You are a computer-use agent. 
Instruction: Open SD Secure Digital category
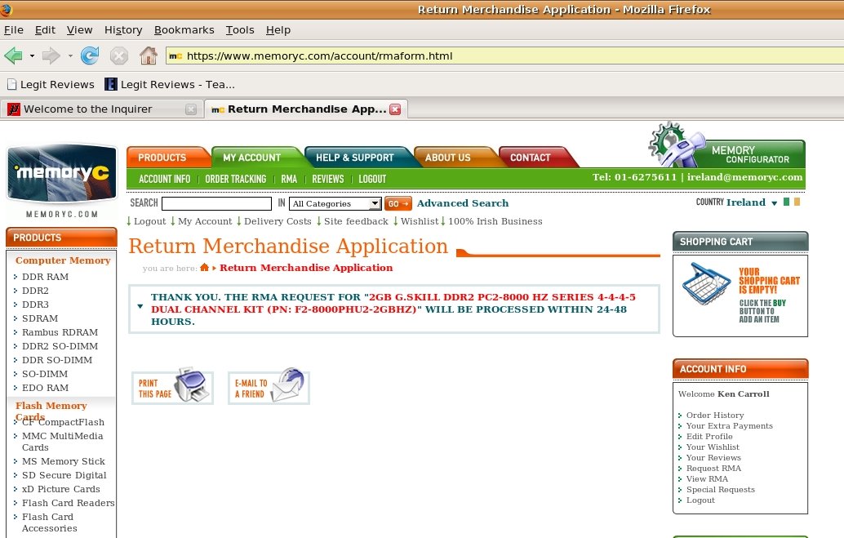coord(64,475)
